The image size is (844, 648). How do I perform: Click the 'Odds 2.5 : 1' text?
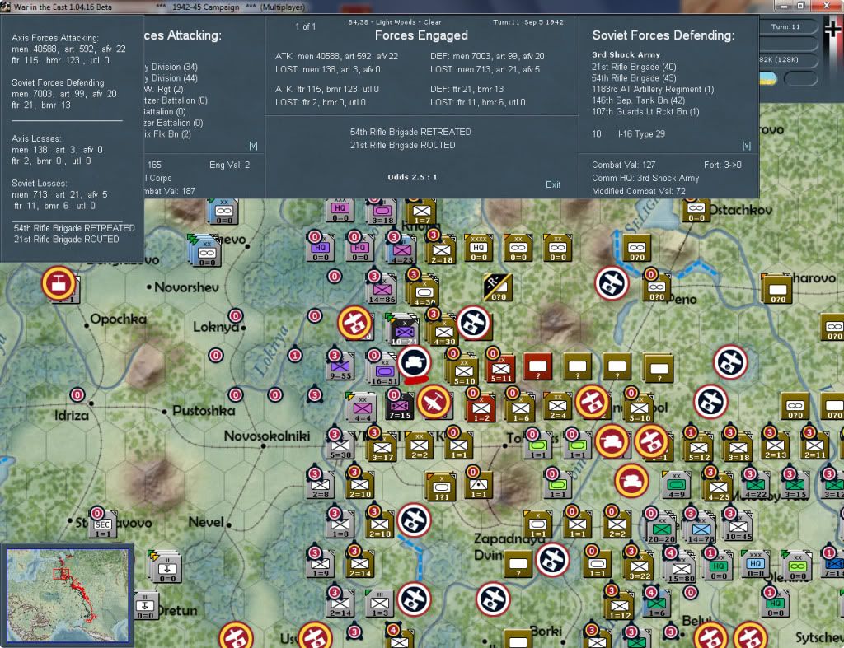(412, 177)
